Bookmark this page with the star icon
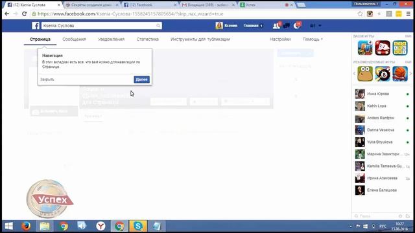The image size is (415, 233). pyautogui.click(x=360, y=14)
